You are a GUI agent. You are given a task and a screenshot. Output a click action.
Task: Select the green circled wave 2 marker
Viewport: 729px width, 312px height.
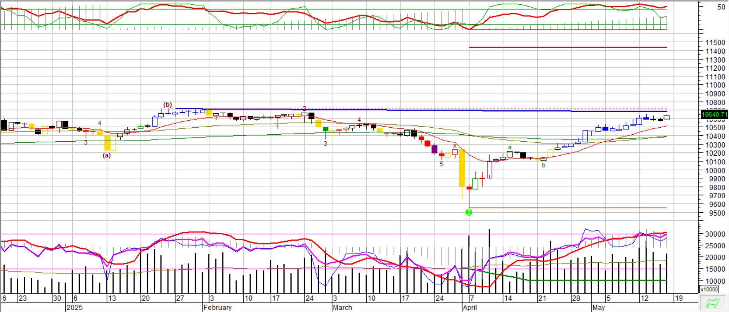[x=469, y=212]
